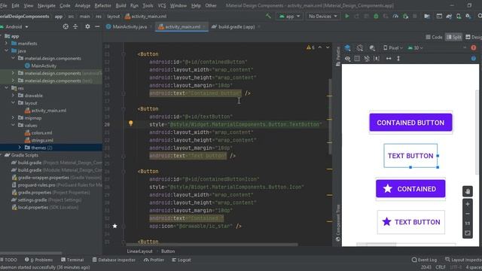Viewport: 482px width, 271px height.
Task: Open the Problems tool window
Action: (x=38, y=260)
